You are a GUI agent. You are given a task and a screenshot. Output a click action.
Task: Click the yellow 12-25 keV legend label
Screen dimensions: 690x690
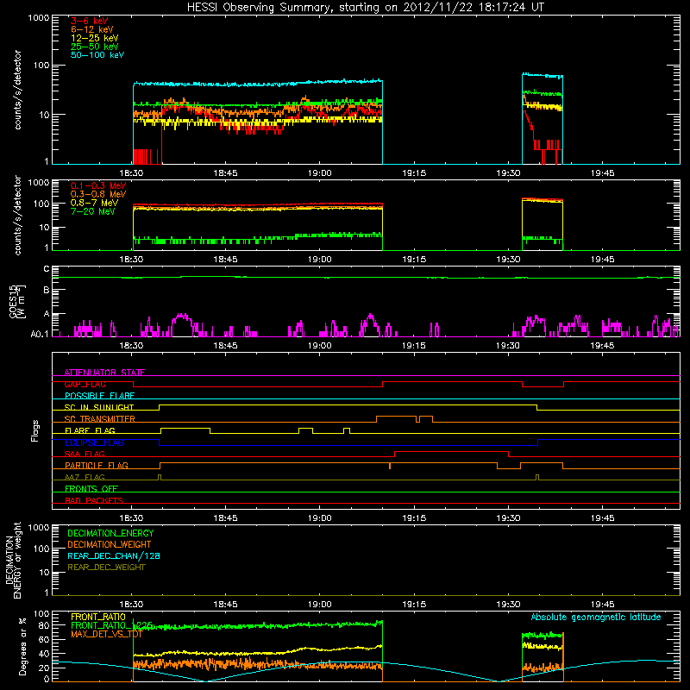click(95, 38)
